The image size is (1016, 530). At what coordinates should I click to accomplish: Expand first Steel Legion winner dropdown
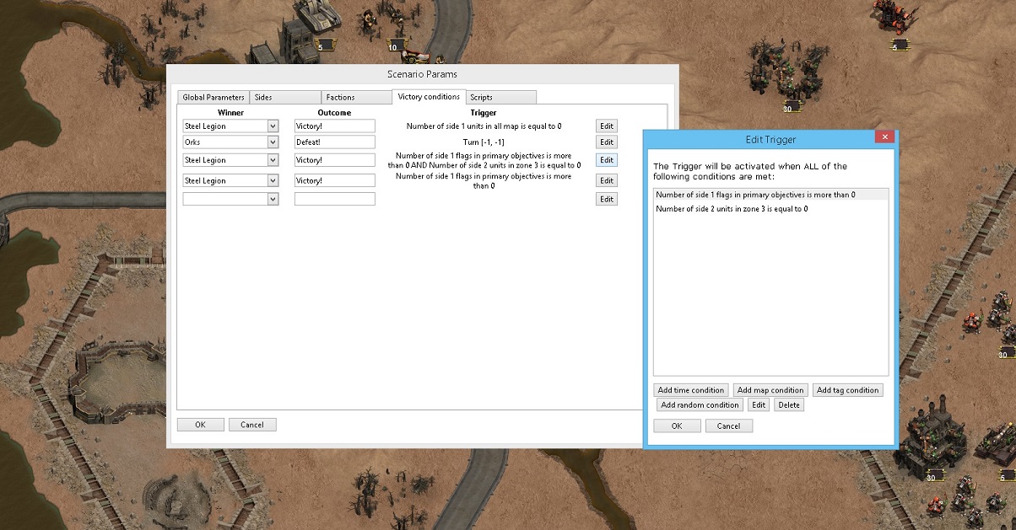pyautogui.click(x=273, y=126)
